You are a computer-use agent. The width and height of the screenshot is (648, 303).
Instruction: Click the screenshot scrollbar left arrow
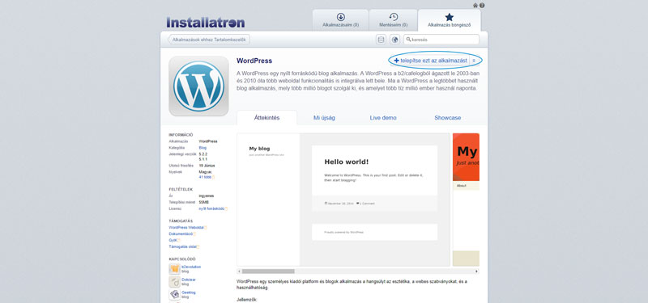click(x=239, y=271)
